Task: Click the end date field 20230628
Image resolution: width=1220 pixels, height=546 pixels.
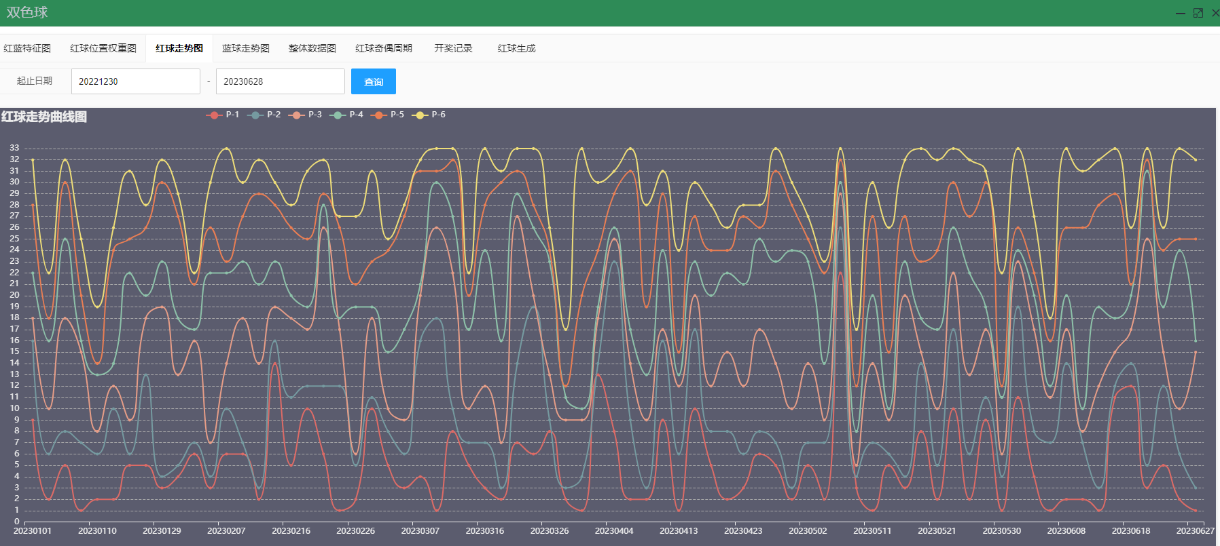Action: point(280,81)
